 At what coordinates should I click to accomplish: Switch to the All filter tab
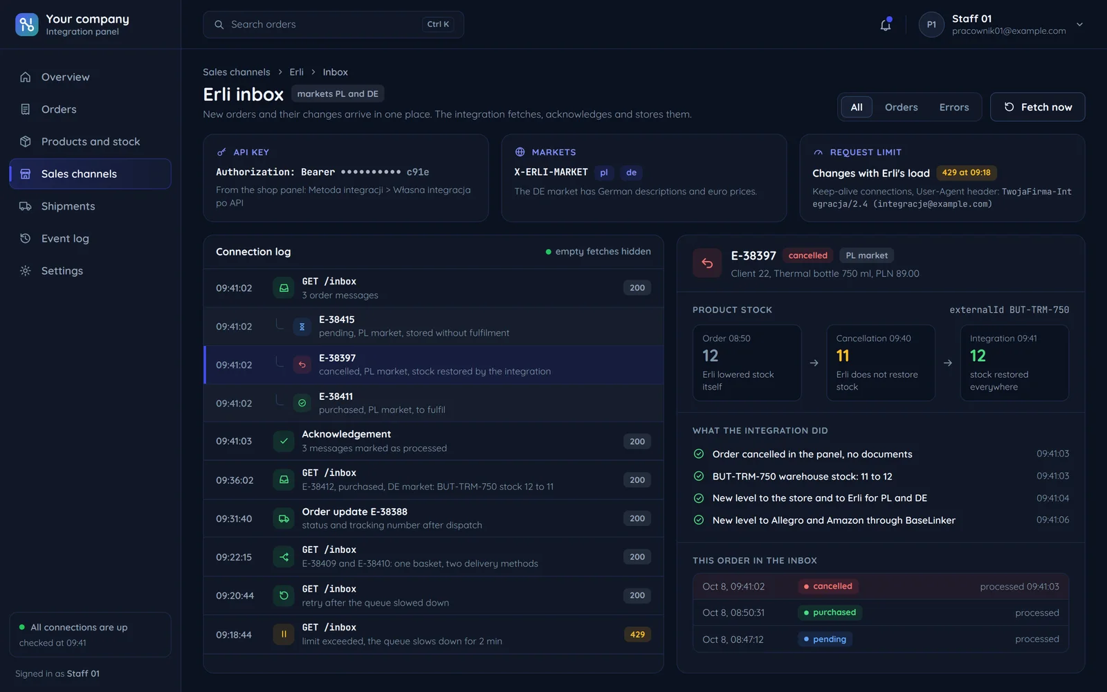[x=857, y=107]
